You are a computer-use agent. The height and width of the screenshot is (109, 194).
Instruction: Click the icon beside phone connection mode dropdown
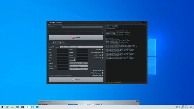(50, 27)
